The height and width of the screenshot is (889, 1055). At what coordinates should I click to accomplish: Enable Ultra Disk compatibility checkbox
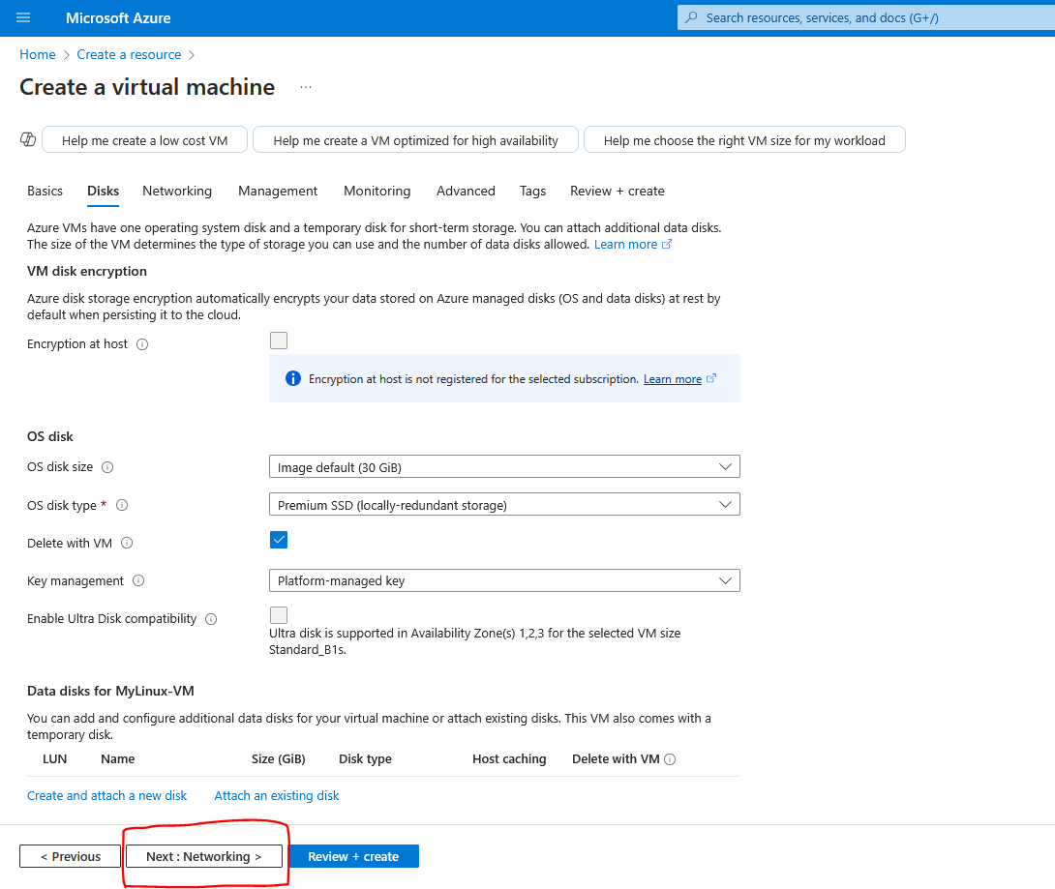point(279,615)
